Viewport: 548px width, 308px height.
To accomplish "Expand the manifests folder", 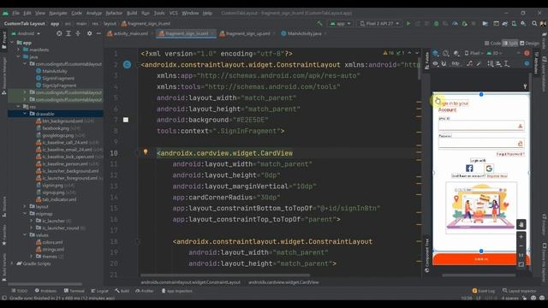I will 19,50.
